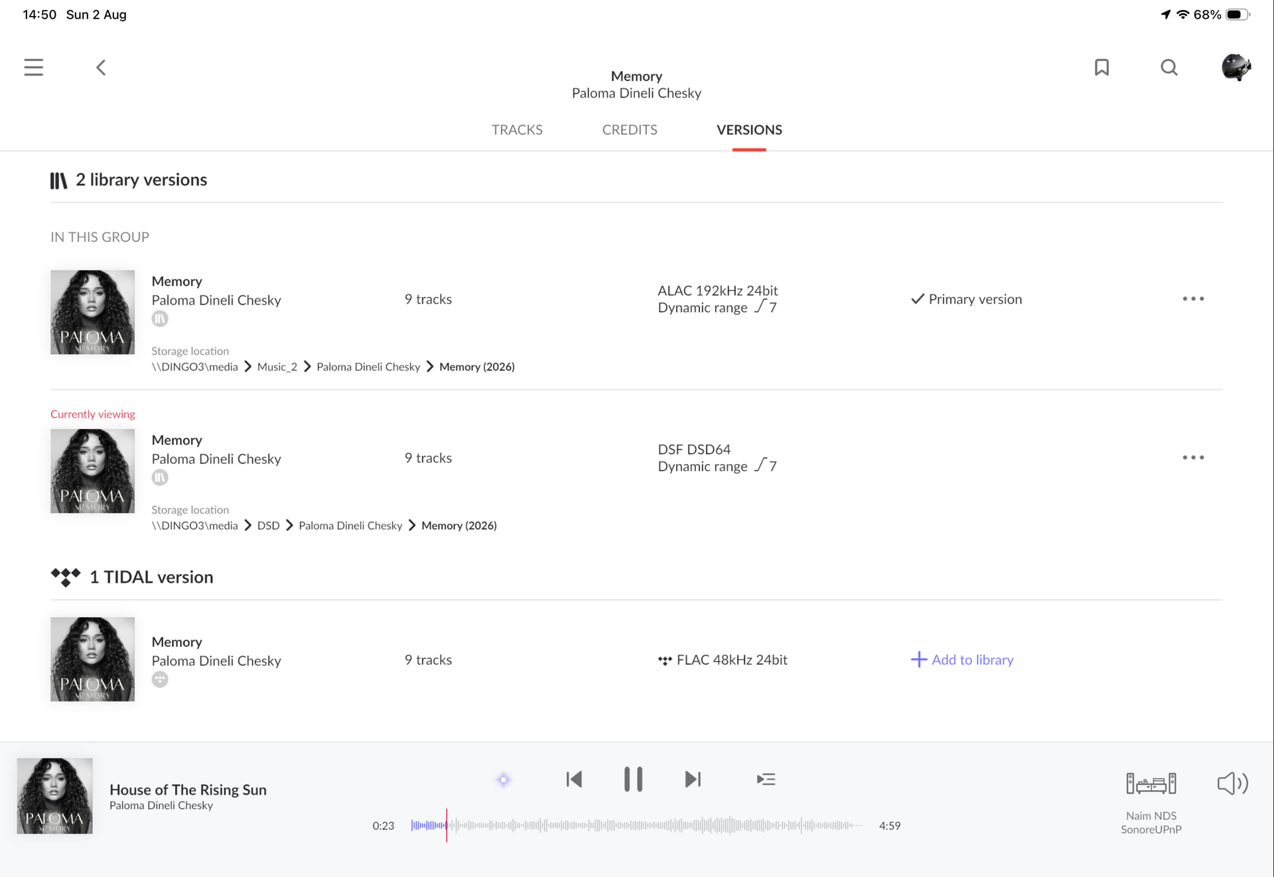Switch to the TRACKS tab
The height and width of the screenshot is (877, 1274).
point(517,130)
